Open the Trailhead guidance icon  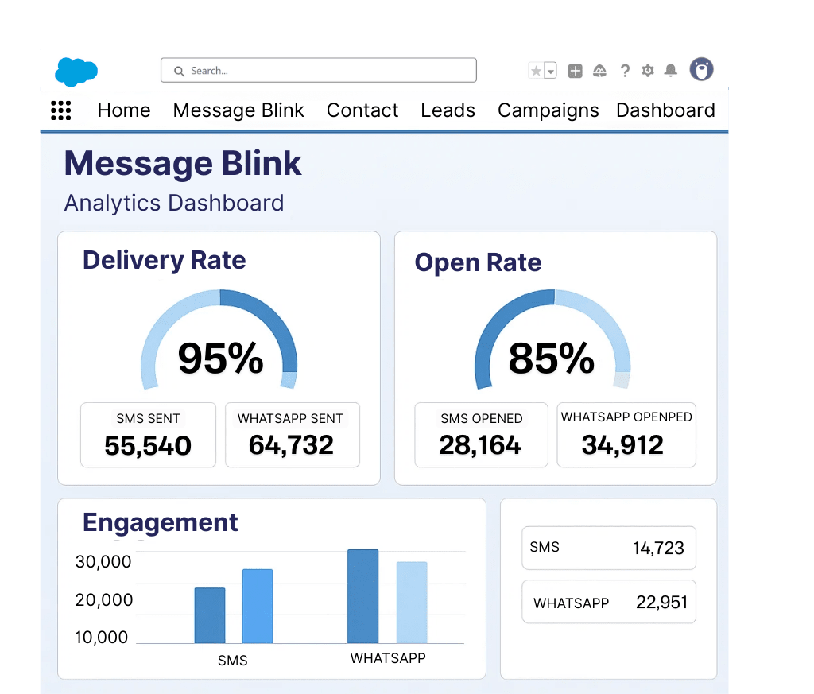[x=600, y=71]
